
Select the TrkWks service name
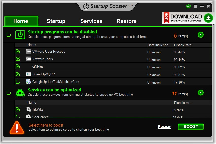coord(38,110)
